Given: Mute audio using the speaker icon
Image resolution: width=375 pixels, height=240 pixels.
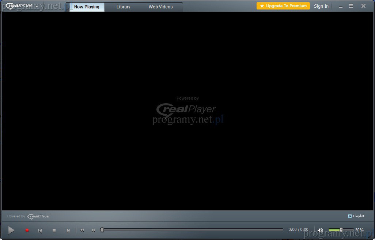Looking at the screenshot, I should click(x=320, y=230).
